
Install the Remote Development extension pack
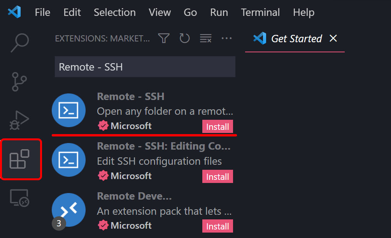click(217, 226)
